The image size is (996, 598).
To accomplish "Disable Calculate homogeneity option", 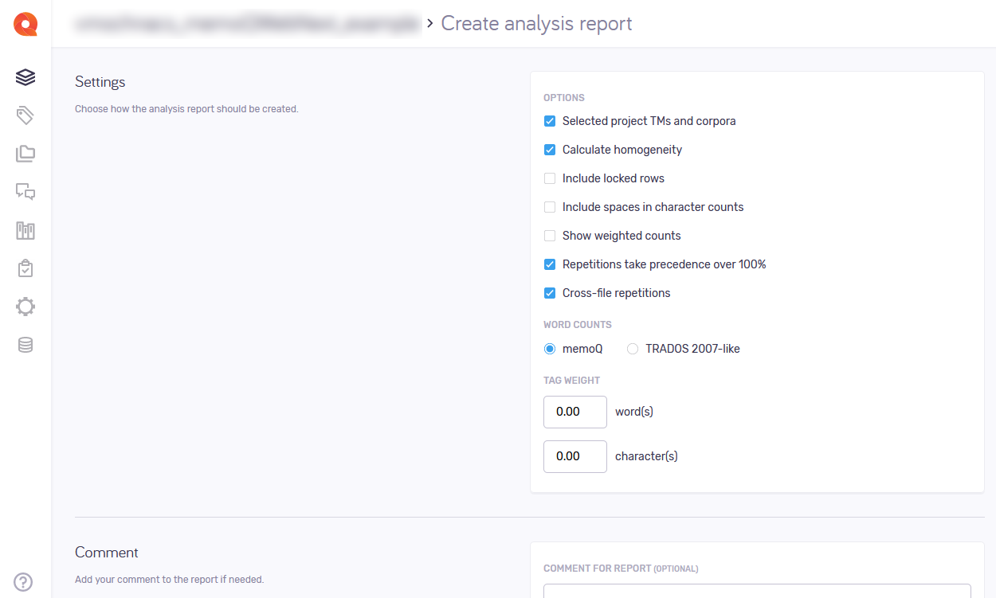I will (x=550, y=150).
